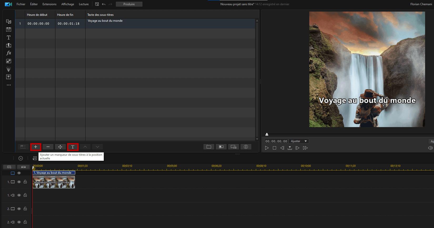This screenshot has width=434, height=228.
Task: Play the preview video
Action: (267, 148)
